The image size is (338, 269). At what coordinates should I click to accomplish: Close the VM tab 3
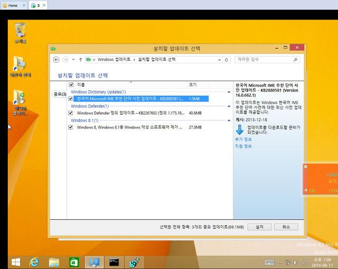click(x=44, y=5)
